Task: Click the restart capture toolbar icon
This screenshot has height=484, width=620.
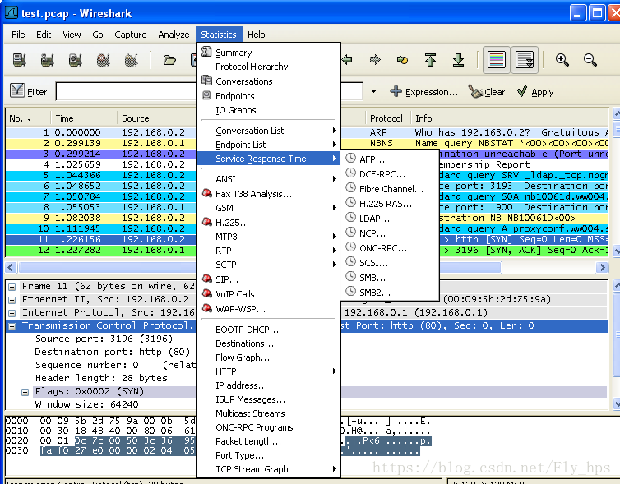Action: point(132,60)
